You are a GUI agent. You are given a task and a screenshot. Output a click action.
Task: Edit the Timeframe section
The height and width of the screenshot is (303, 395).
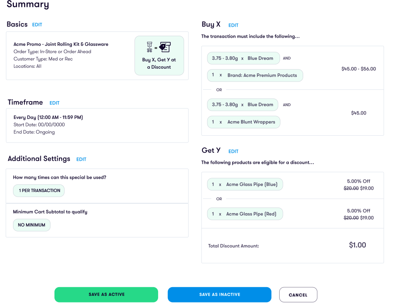point(54,103)
